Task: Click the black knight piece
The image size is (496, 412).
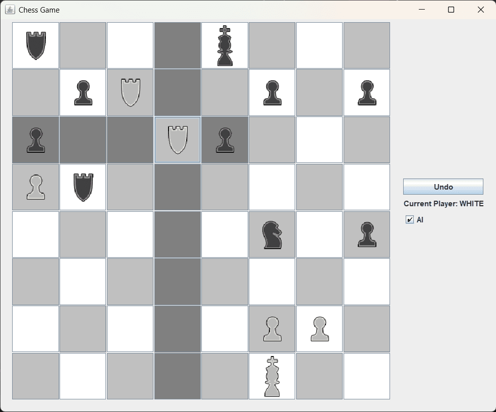Action: pyautogui.click(x=272, y=235)
